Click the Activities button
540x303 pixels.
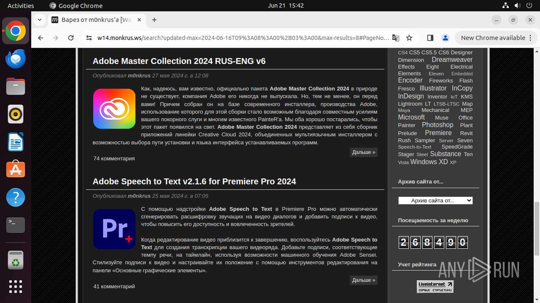21,5
